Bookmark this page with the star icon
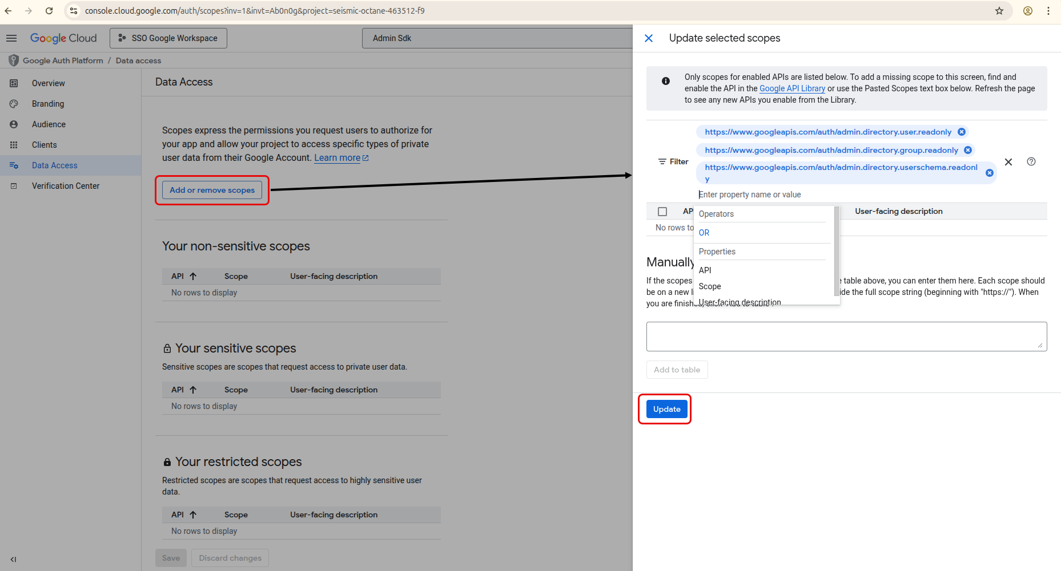The height and width of the screenshot is (571, 1061). pos(999,11)
